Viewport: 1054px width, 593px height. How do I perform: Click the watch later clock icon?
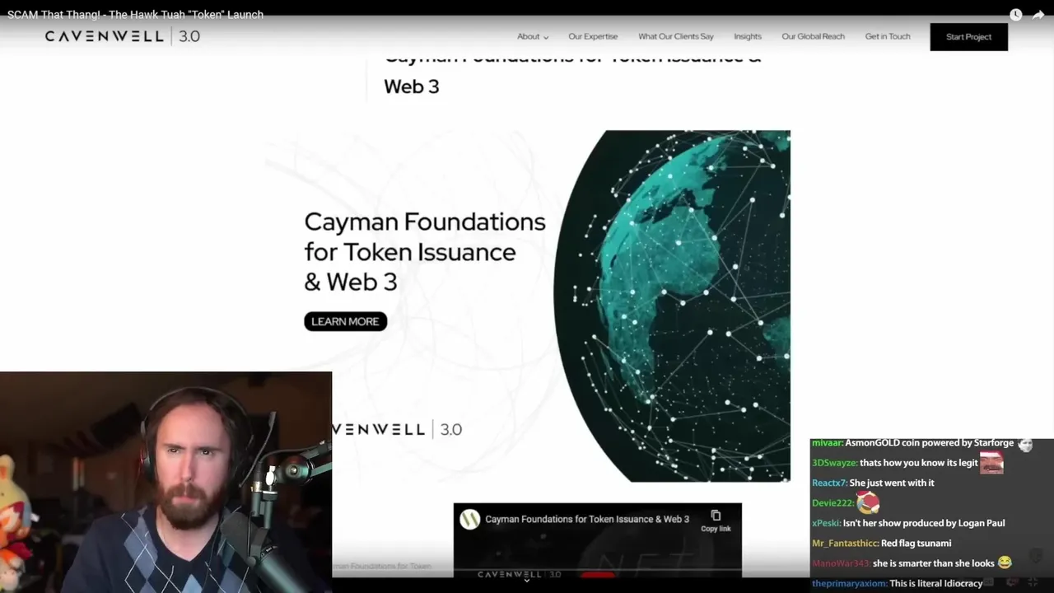click(x=1015, y=15)
